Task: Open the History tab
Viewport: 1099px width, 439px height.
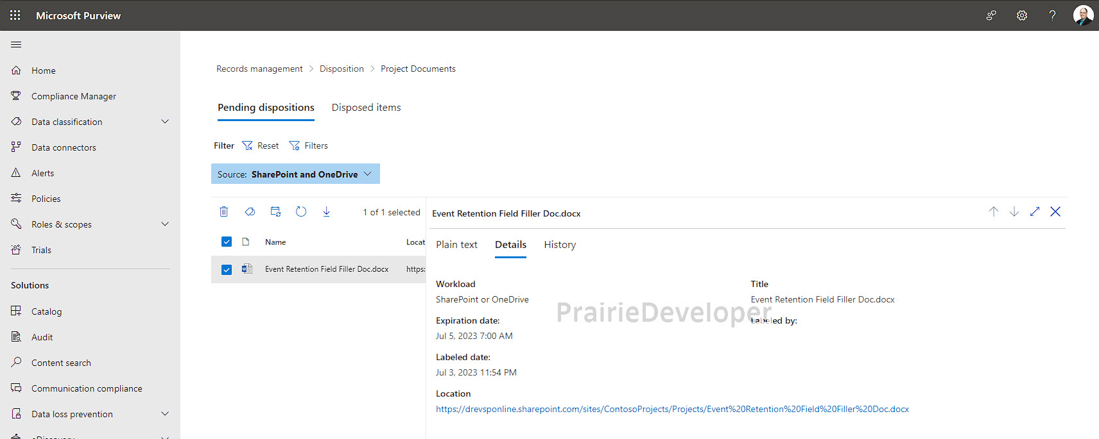Action: pos(560,245)
